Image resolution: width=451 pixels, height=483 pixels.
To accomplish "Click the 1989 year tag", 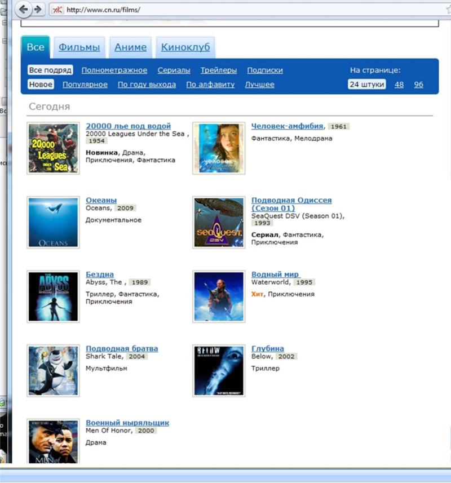I will 140,282.
